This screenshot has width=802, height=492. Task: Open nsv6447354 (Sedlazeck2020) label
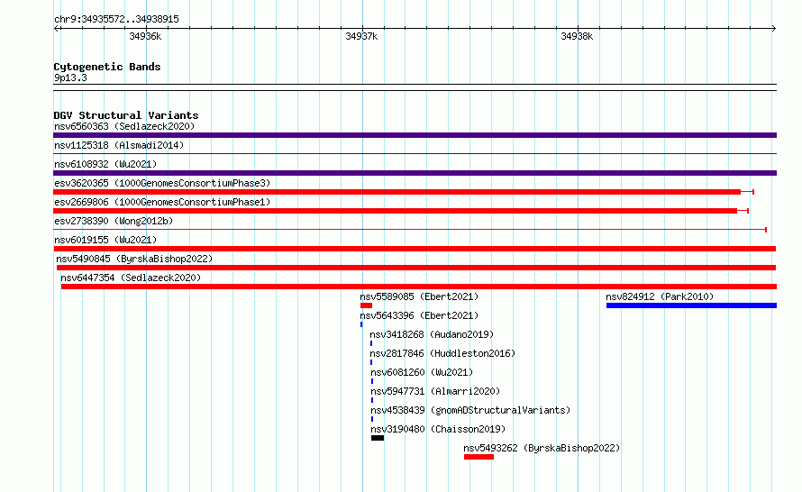pyautogui.click(x=131, y=278)
